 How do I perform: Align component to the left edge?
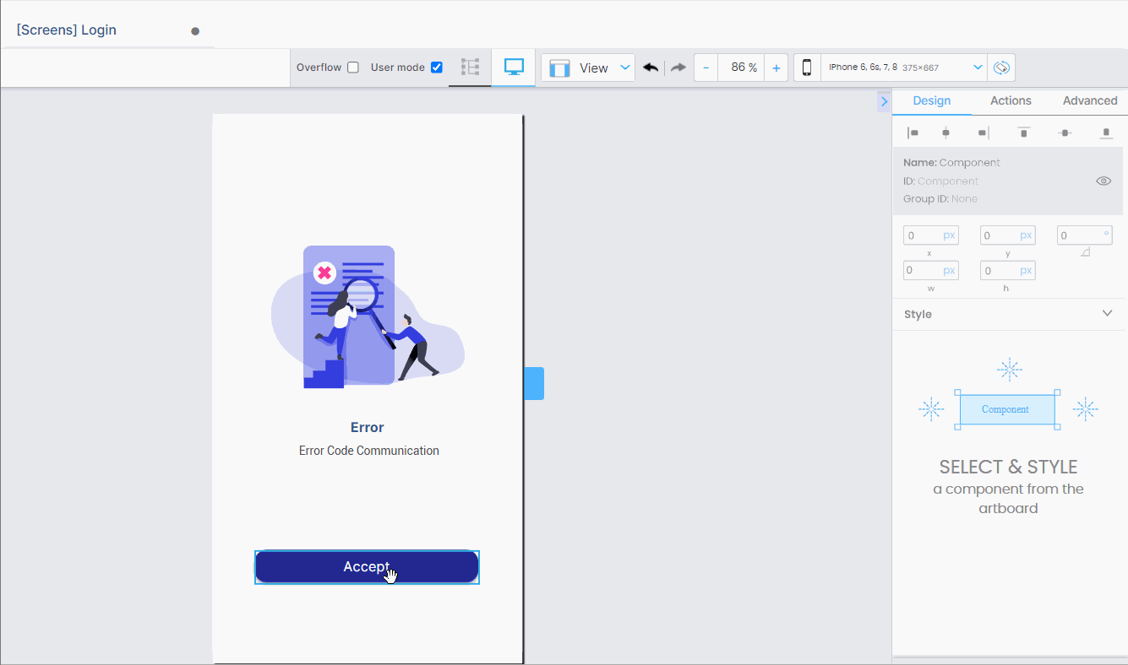913,132
